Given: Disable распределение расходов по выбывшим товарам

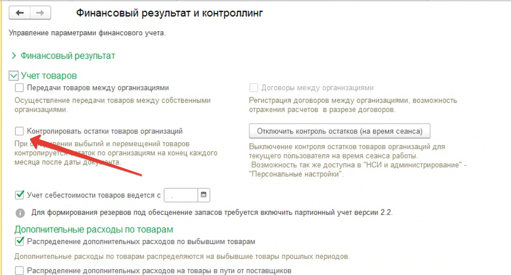Looking at the screenshot, I should [19, 241].
